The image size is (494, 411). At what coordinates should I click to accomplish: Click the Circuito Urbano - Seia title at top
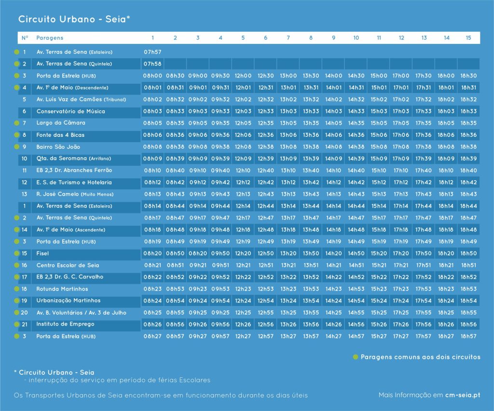(74, 19)
